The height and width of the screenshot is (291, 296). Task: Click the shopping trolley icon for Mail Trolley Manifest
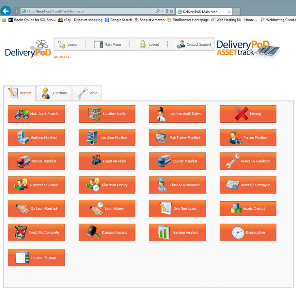(161, 137)
